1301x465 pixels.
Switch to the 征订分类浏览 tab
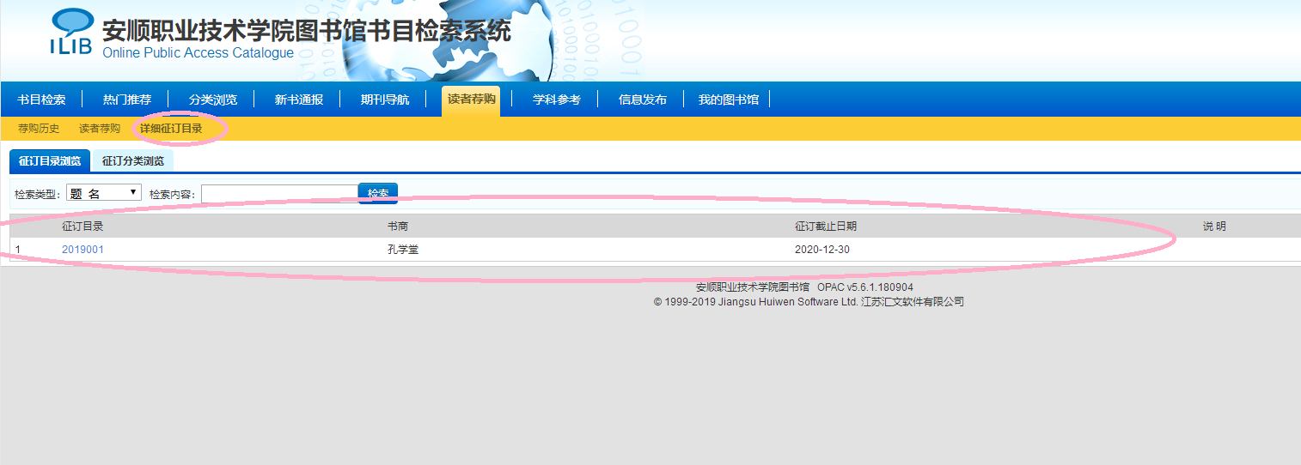pyautogui.click(x=133, y=160)
